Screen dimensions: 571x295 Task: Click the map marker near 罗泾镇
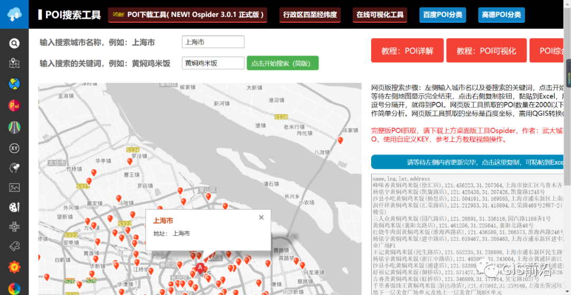[x=130, y=161]
